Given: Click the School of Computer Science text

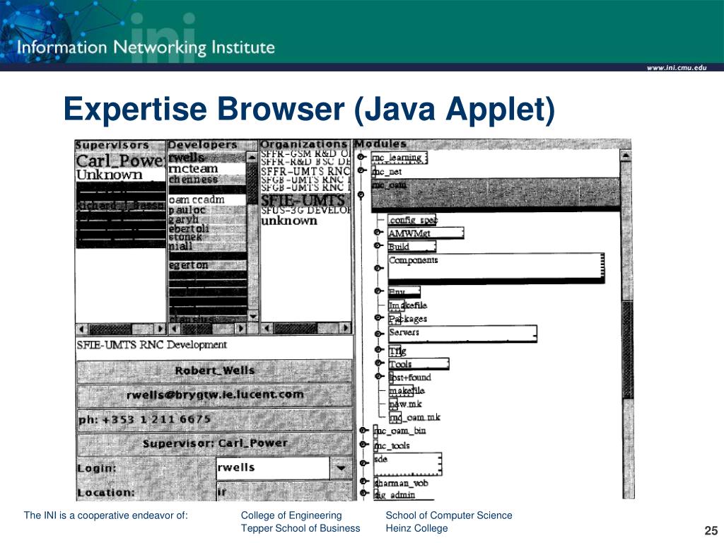Looking at the screenshot, I should point(449,515).
